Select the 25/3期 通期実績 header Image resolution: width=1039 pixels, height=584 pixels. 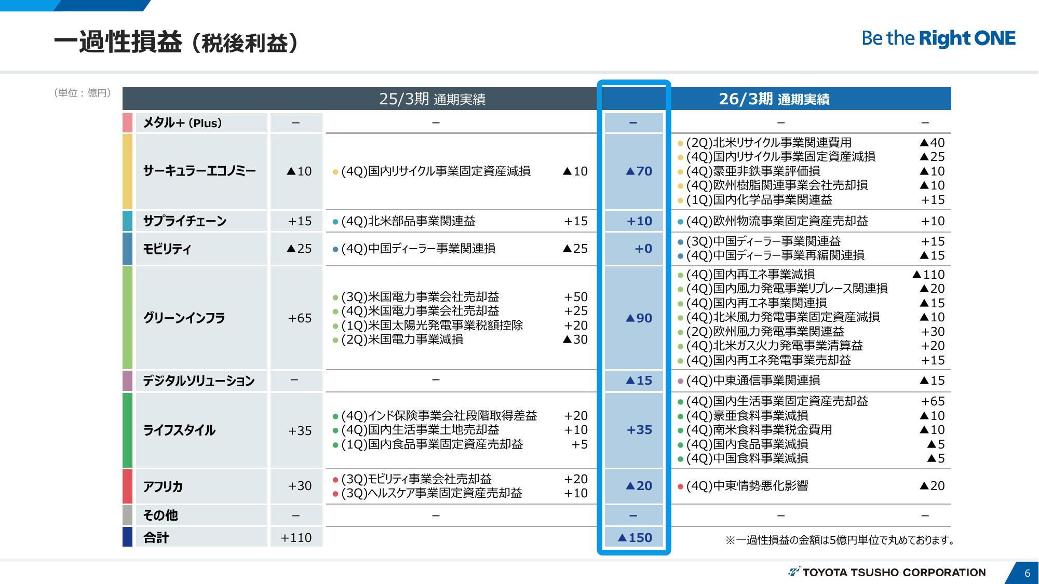coord(432,99)
